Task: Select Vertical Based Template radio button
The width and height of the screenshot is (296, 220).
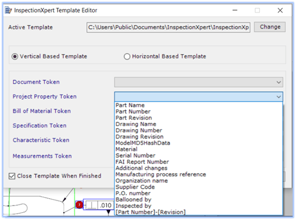Action: [15, 56]
